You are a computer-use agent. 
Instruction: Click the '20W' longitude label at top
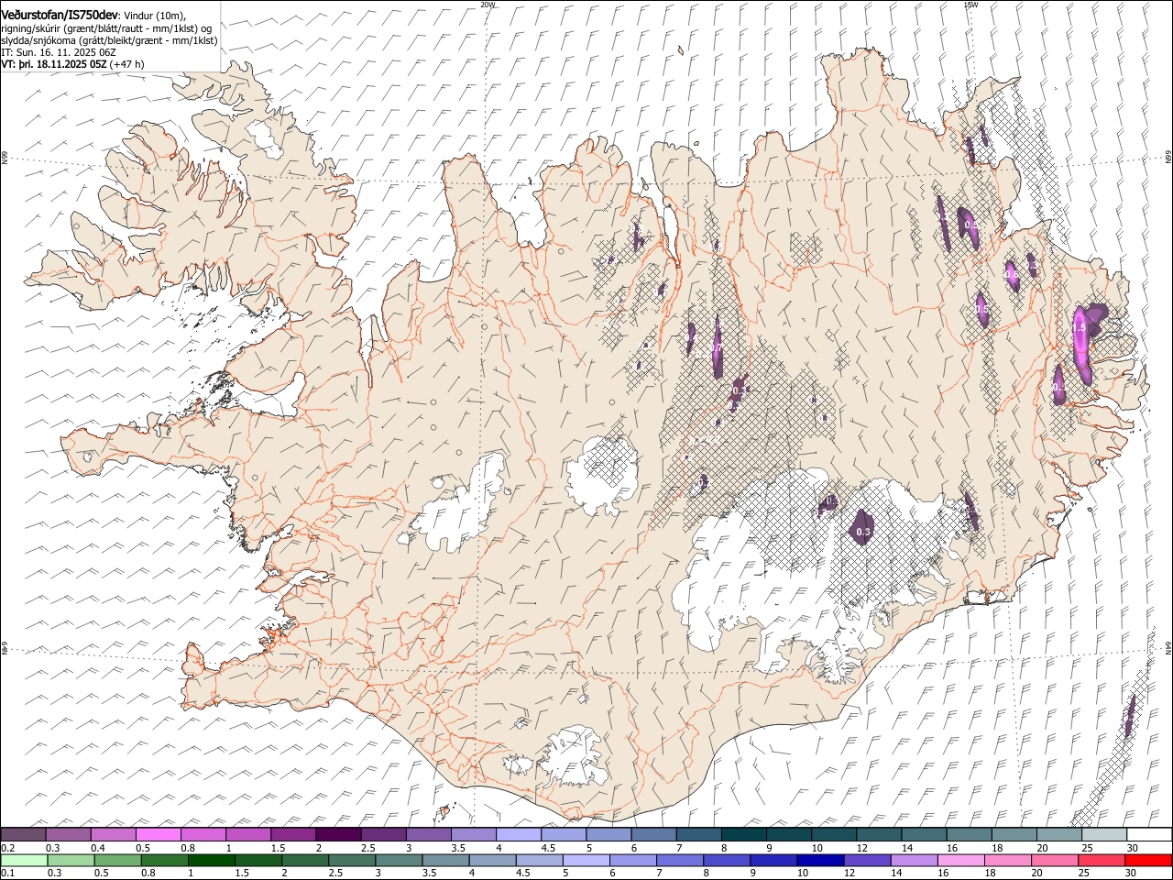tap(488, 5)
